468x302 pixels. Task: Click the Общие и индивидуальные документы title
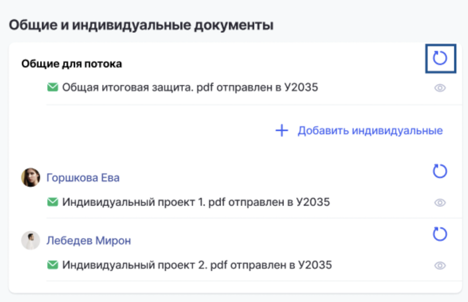point(141,25)
